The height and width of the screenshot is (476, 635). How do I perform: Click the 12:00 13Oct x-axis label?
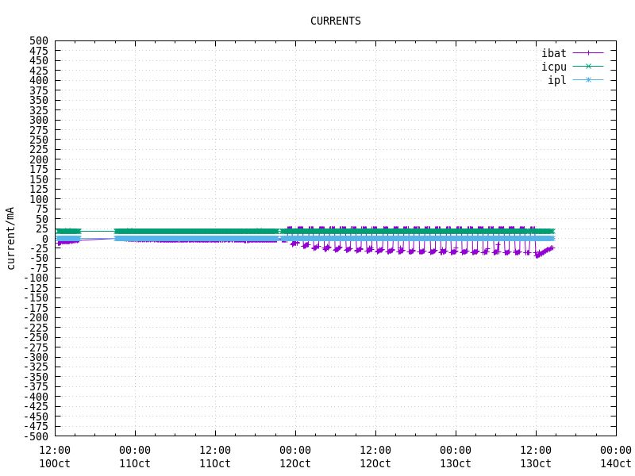536,457
